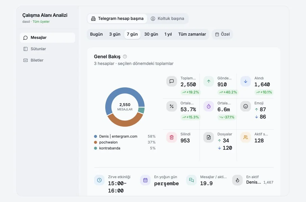The height and width of the screenshot is (202, 306).
Task: Click the 2,550 MESAJLAR donut center
Action: [x=125, y=107]
